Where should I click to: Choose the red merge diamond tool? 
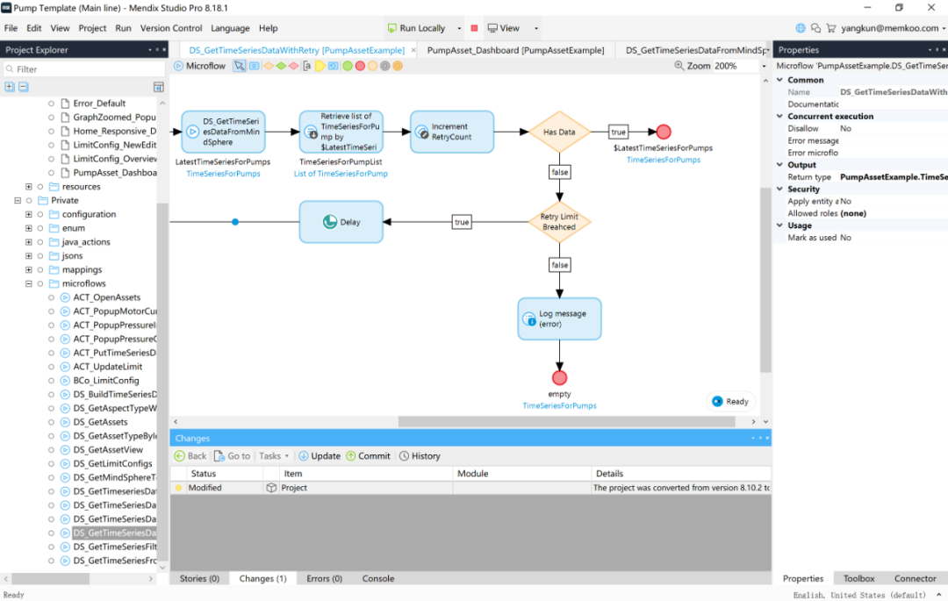point(294,66)
